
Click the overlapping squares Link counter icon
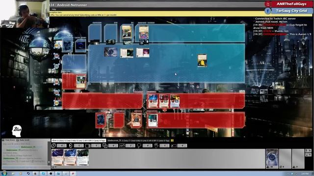coord(105,146)
